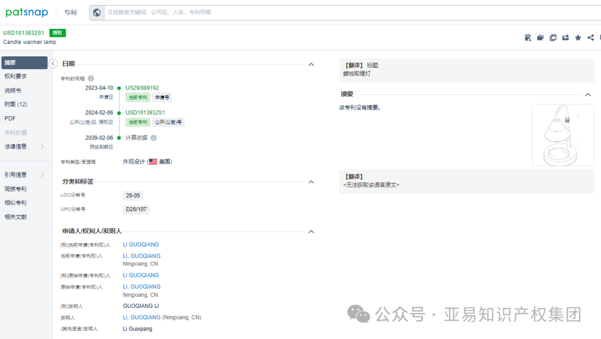This screenshot has width=601, height=339.
Task: Collapse the 日期 section
Action: click(311, 63)
